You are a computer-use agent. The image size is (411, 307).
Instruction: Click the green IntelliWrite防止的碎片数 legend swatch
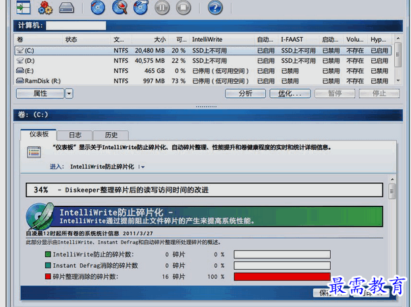pos(48,254)
